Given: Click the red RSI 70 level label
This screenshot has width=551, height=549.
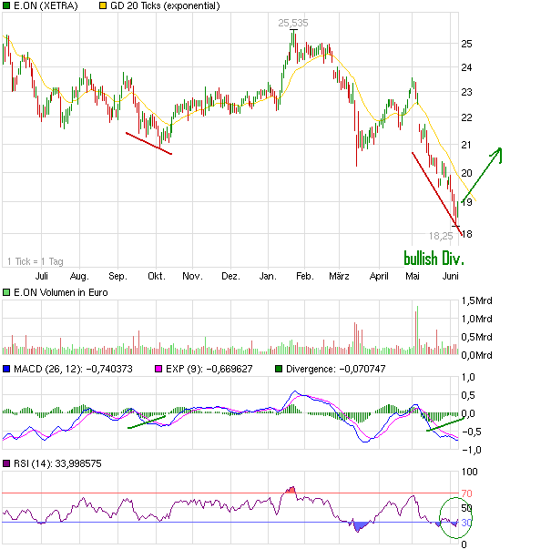Looking at the screenshot, I should click(466, 493).
